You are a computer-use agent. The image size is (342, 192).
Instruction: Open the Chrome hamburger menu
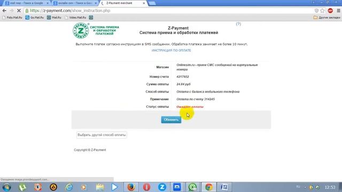tap(338, 11)
